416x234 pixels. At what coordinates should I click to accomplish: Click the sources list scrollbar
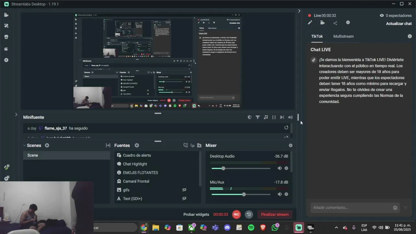[x=200, y=169]
